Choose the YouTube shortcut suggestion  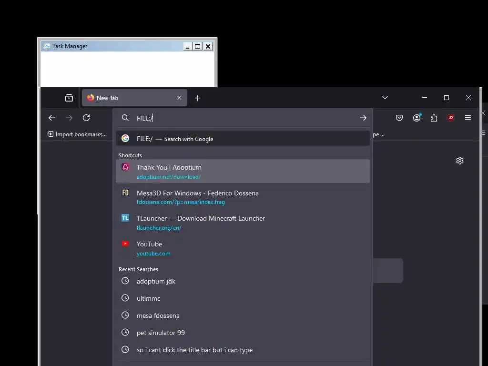point(243,248)
